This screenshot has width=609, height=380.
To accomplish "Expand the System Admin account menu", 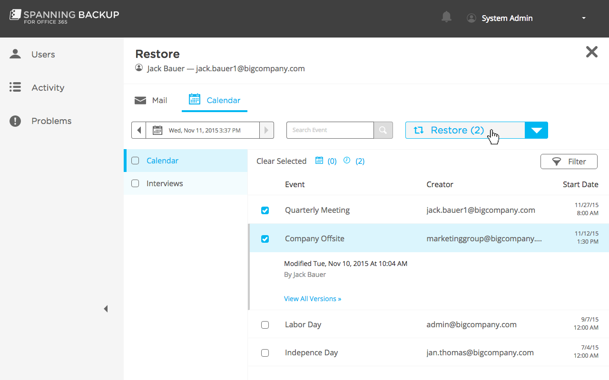I will click(x=583, y=19).
